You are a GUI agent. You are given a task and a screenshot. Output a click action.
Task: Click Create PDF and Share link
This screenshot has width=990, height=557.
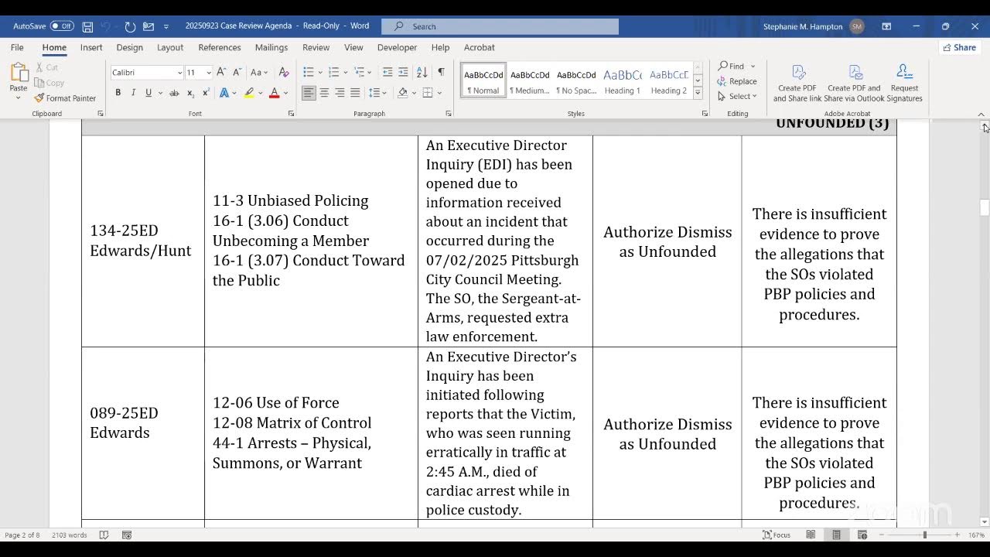pos(797,84)
